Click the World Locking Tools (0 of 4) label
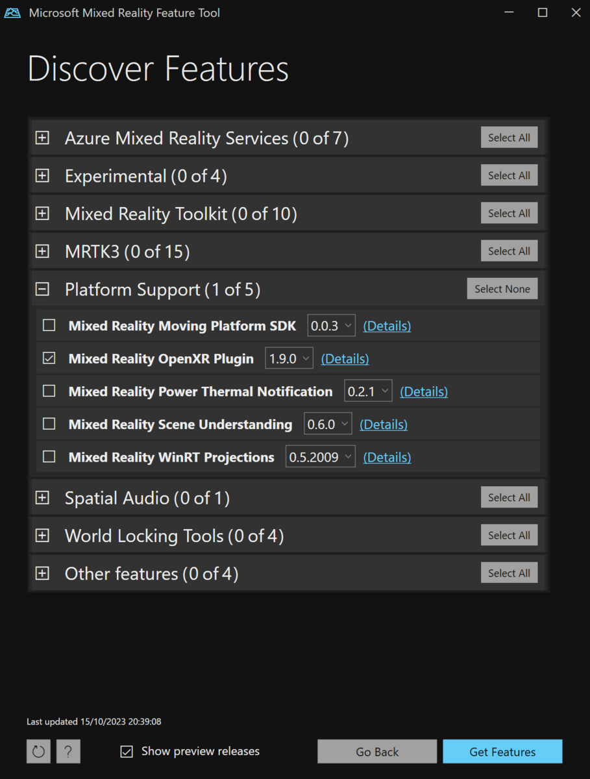 pos(175,536)
